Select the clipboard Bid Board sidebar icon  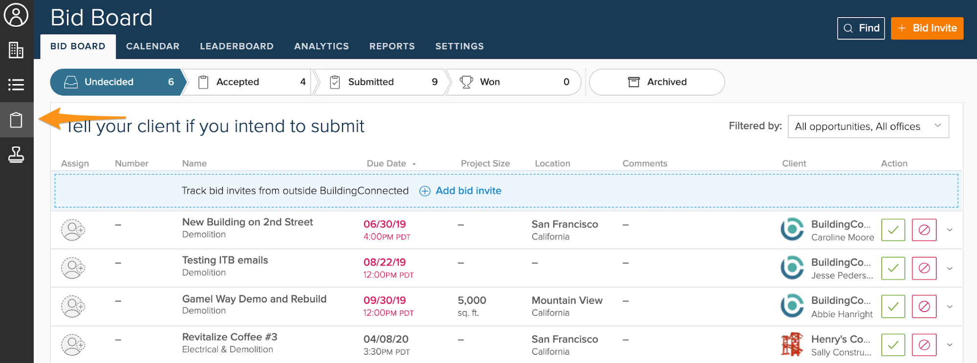[x=16, y=120]
